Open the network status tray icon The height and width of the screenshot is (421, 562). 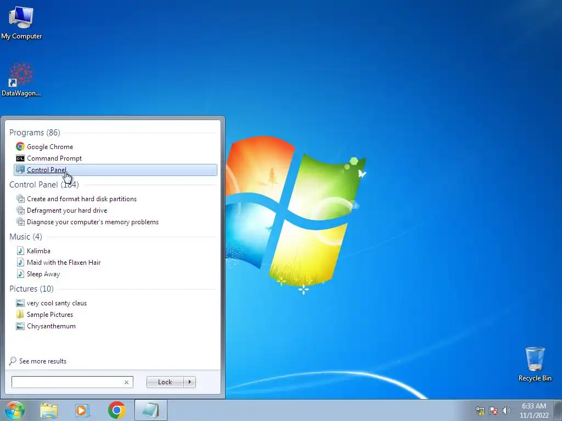coord(480,411)
